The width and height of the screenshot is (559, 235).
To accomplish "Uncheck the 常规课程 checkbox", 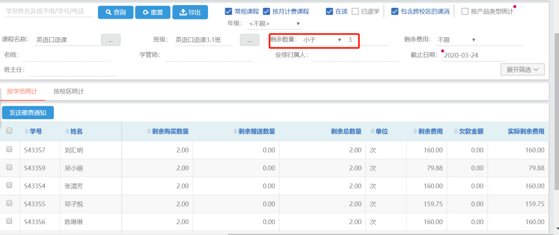I will (x=229, y=11).
